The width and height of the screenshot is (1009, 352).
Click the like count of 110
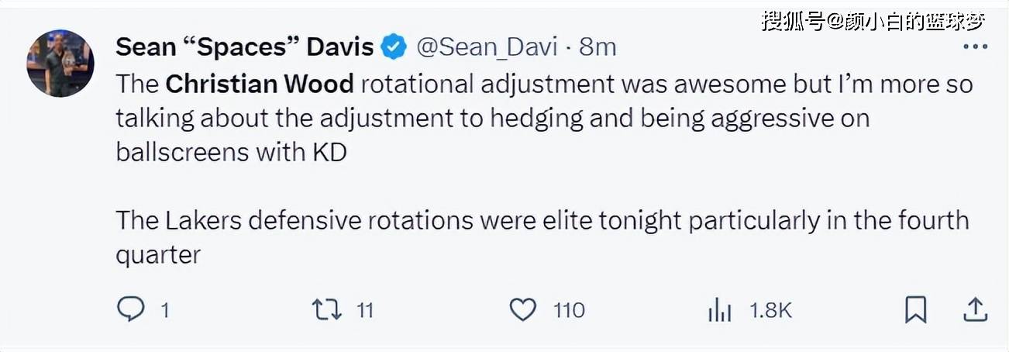click(569, 311)
